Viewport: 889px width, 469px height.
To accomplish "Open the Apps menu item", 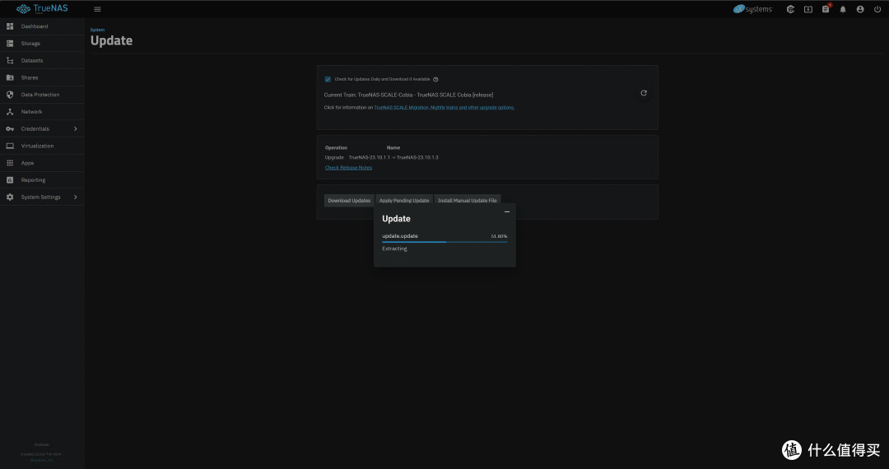I will click(x=42, y=163).
